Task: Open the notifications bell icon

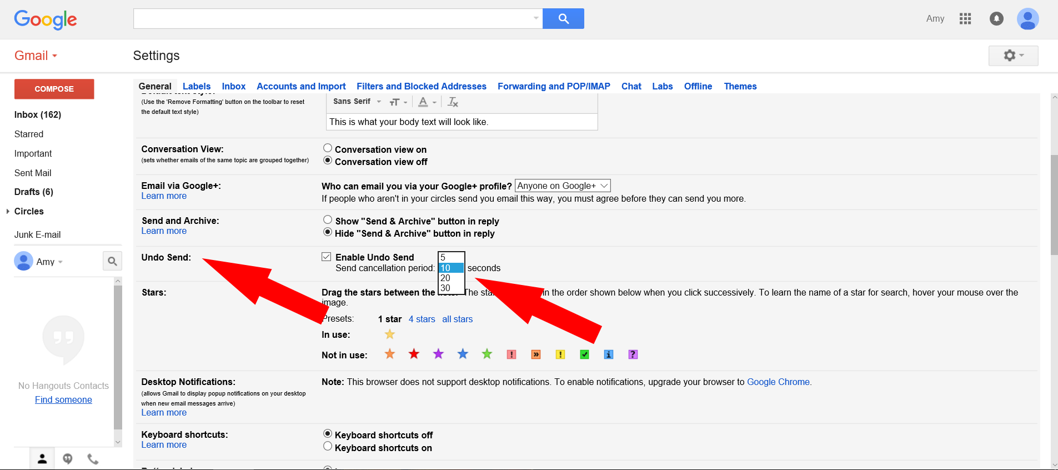Action: tap(997, 19)
